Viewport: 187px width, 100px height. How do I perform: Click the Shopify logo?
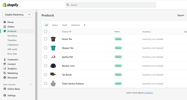[x=10, y=5]
